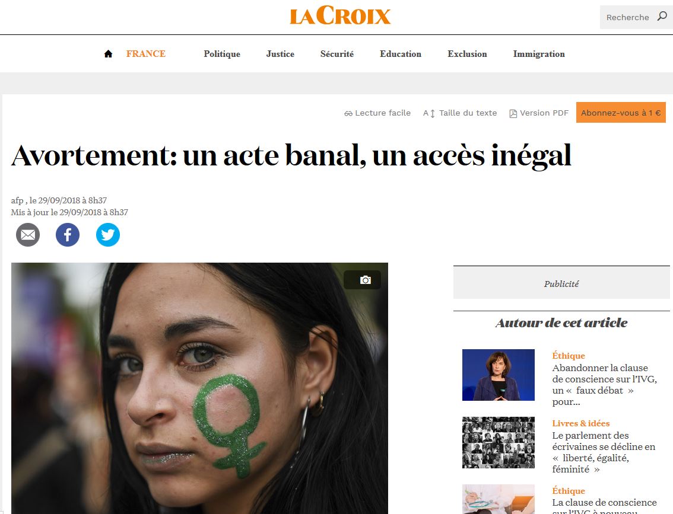Open the Education section

(401, 54)
